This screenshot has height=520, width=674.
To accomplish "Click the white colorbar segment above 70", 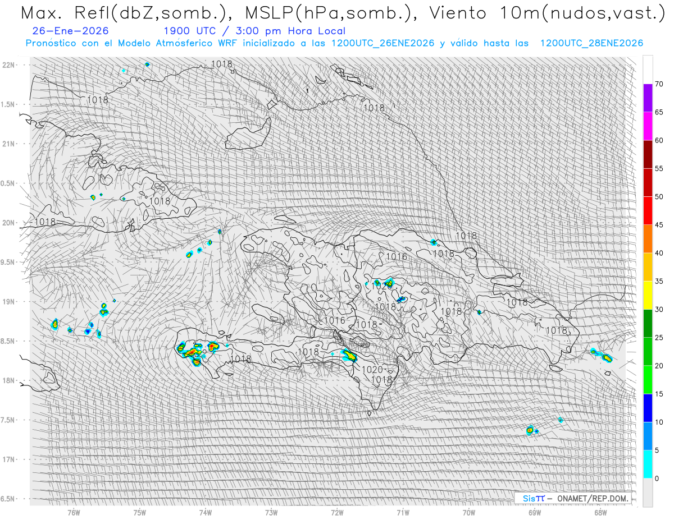I will (648, 70).
